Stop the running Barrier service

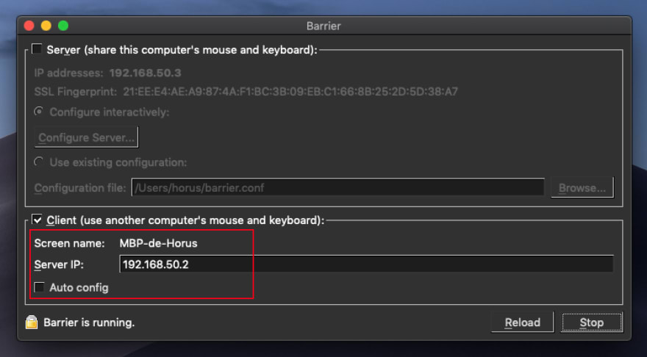point(591,322)
